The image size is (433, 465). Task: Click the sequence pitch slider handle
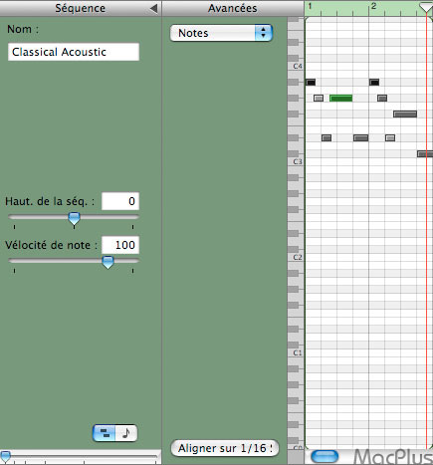tap(74, 219)
